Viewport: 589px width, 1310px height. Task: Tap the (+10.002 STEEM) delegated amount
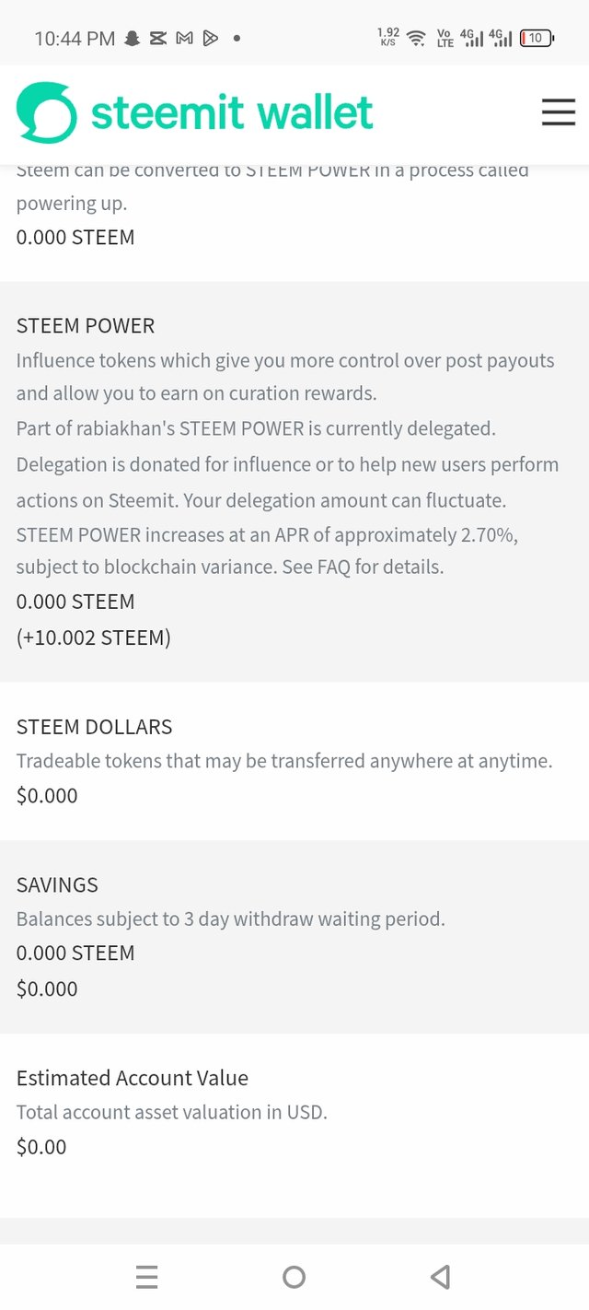94,637
